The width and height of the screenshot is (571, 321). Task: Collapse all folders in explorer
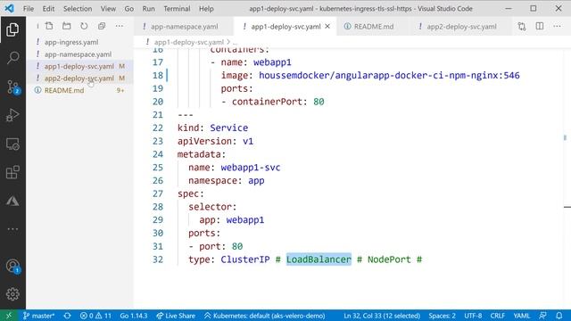click(x=102, y=26)
